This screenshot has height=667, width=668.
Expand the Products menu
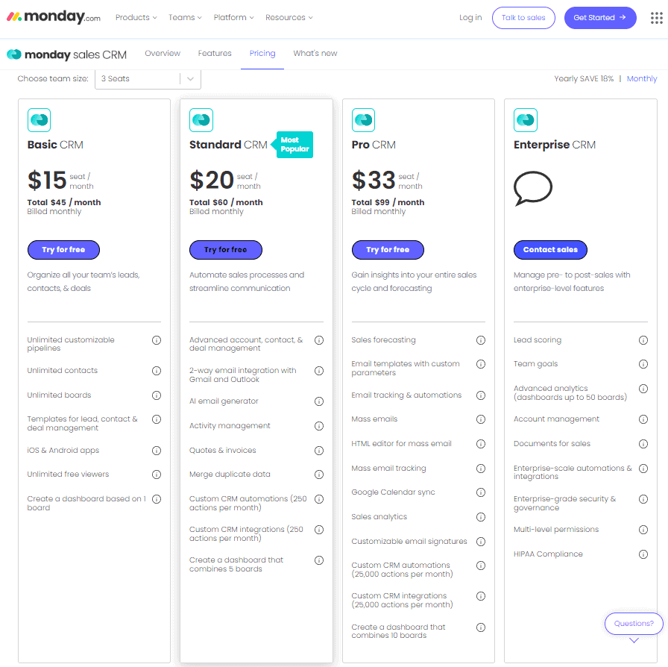pyautogui.click(x=136, y=17)
